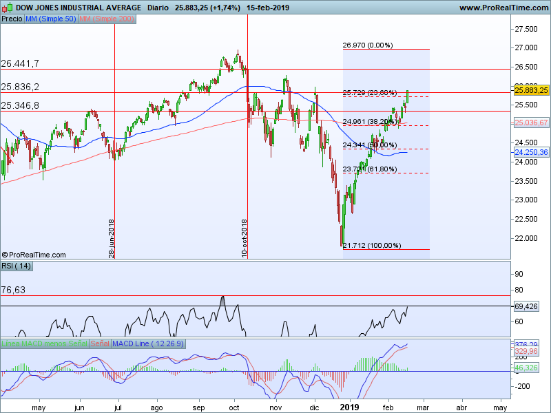Select the MM (Simple 50) legend label
551x413 pixels.
(50, 19)
